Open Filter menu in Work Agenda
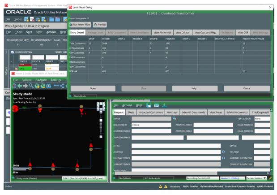Viewport: 277px width, 195px height. [x=39, y=32]
